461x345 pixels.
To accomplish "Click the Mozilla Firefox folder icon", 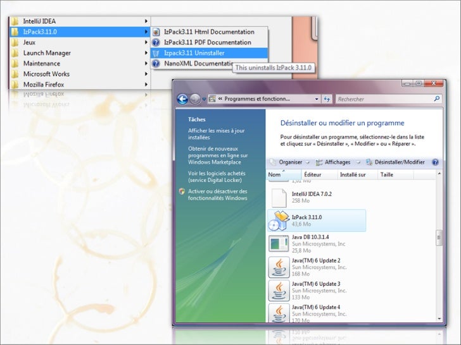I will coord(15,85).
